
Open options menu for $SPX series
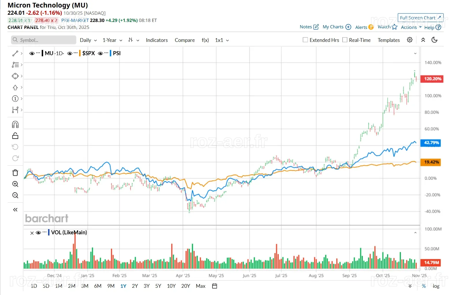click(x=76, y=53)
